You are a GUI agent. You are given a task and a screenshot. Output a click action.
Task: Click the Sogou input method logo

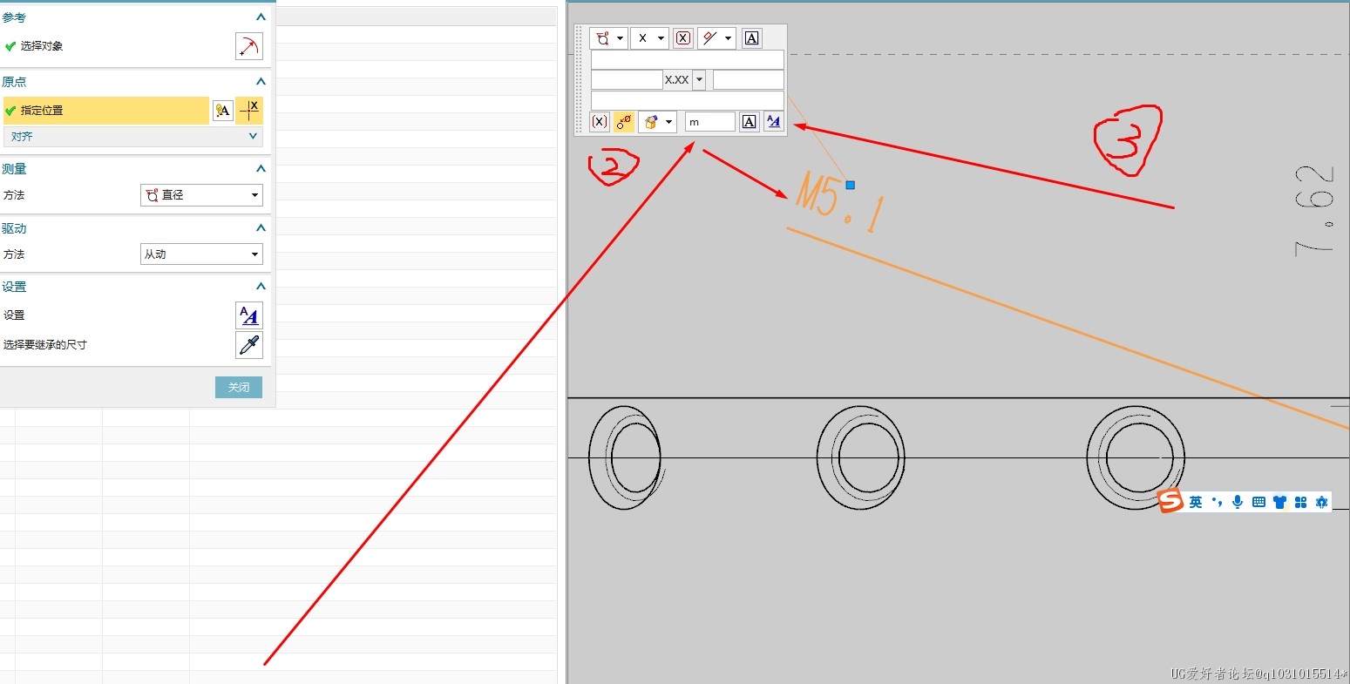coord(1170,501)
